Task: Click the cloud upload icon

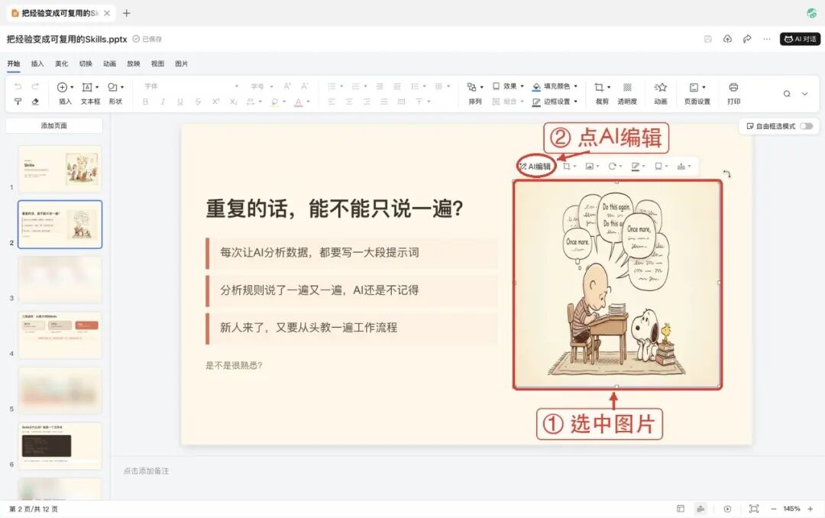Action: pos(728,39)
